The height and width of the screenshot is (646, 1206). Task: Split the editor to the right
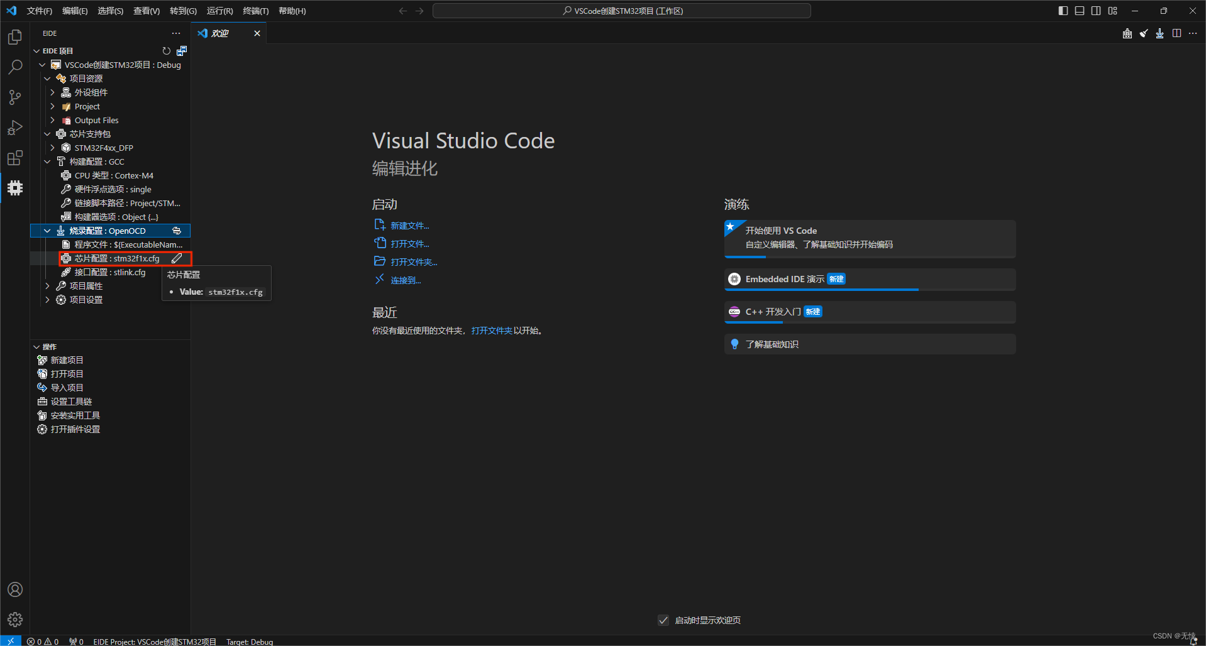[x=1176, y=33]
